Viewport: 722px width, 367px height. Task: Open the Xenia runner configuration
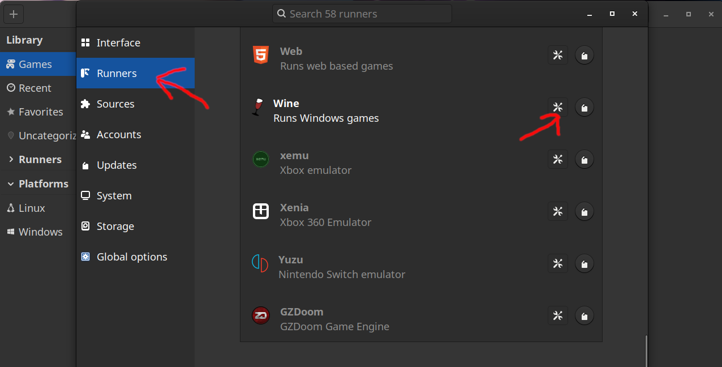pyautogui.click(x=558, y=211)
